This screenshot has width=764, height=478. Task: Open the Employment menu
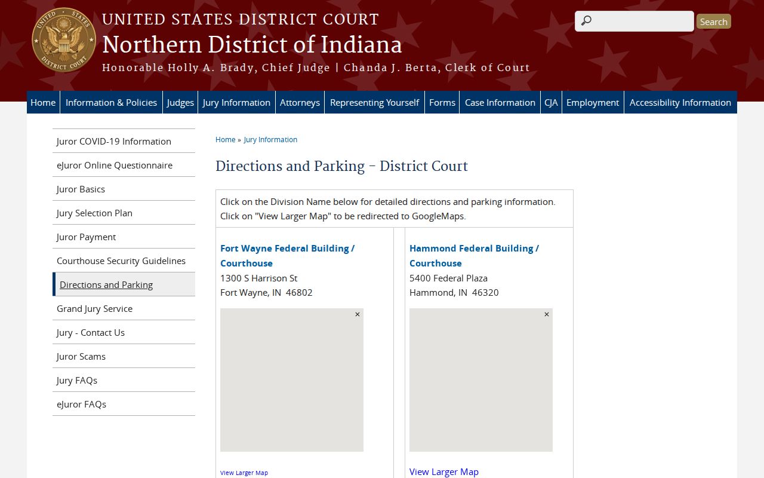tap(593, 102)
